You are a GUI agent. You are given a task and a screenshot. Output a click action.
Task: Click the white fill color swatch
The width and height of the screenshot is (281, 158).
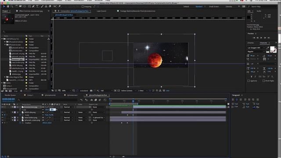pyautogui.click(x=272, y=48)
